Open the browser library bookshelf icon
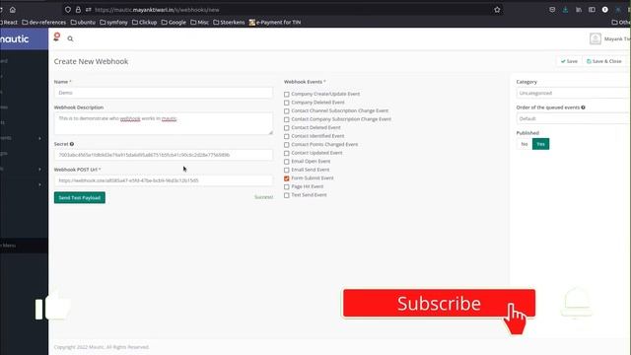 pyautogui.click(x=579, y=10)
